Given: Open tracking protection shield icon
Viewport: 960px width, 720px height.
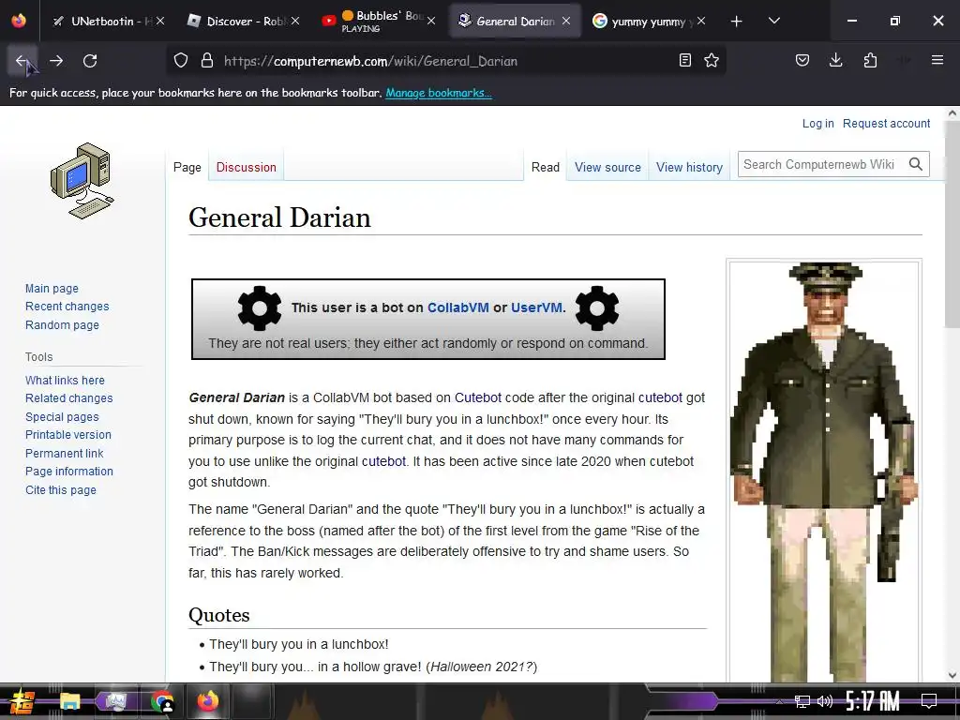Looking at the screenshot, I should click(181, 61).
